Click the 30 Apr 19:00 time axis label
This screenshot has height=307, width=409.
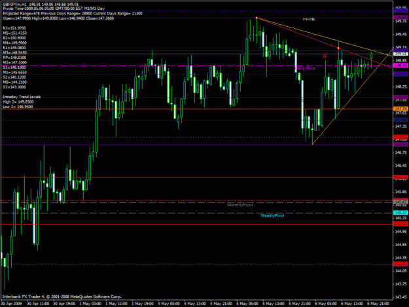point(64,304)
